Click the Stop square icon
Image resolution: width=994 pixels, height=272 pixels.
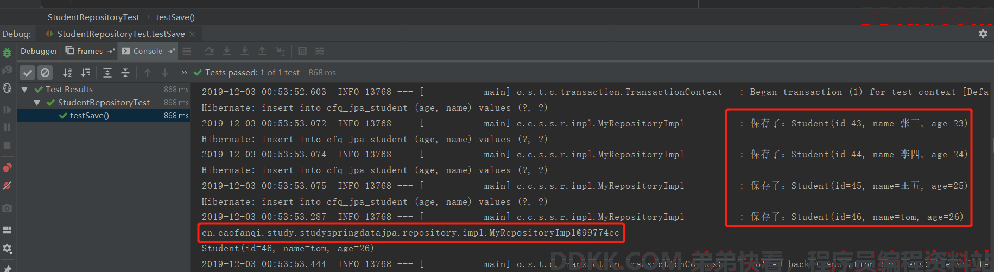[7, 146]
